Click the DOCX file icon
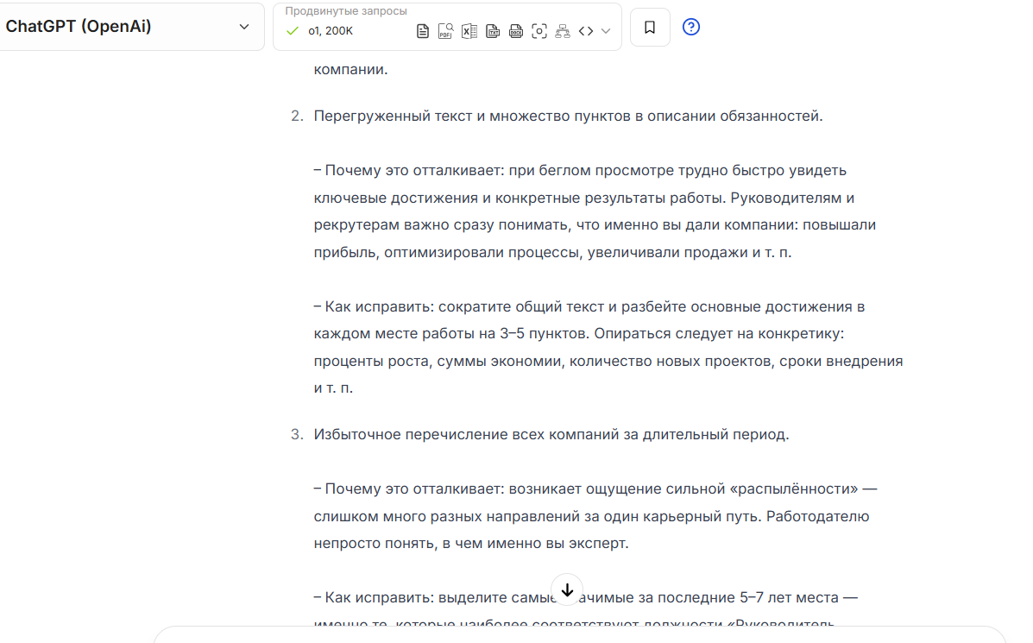The width and height of the screenshot is (1033, 643). pos(516,31)
